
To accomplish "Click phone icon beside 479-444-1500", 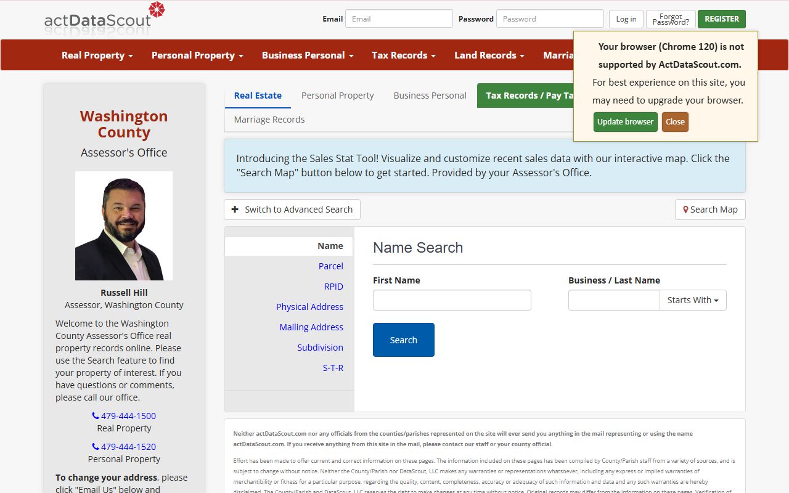I will click(x=96, y=416).
